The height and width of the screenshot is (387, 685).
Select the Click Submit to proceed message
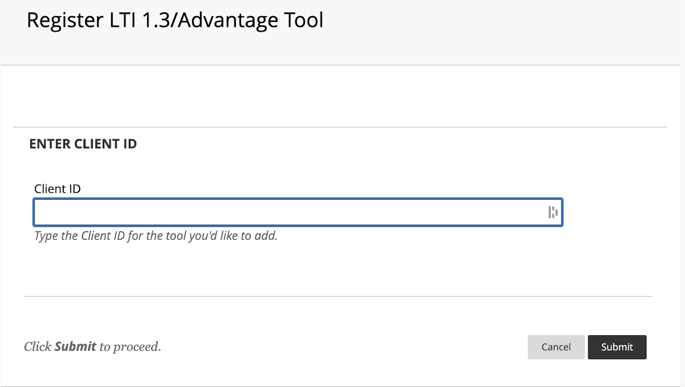point(93,347)
